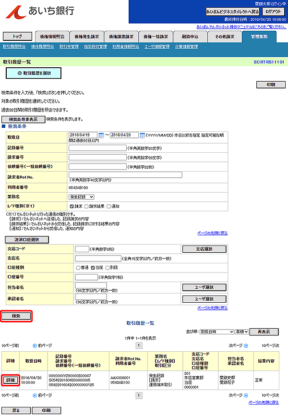The width and height of the screenshot is (288, 418).
Task: Switch to 債権譲渡請求 tab
Action: 121,37
